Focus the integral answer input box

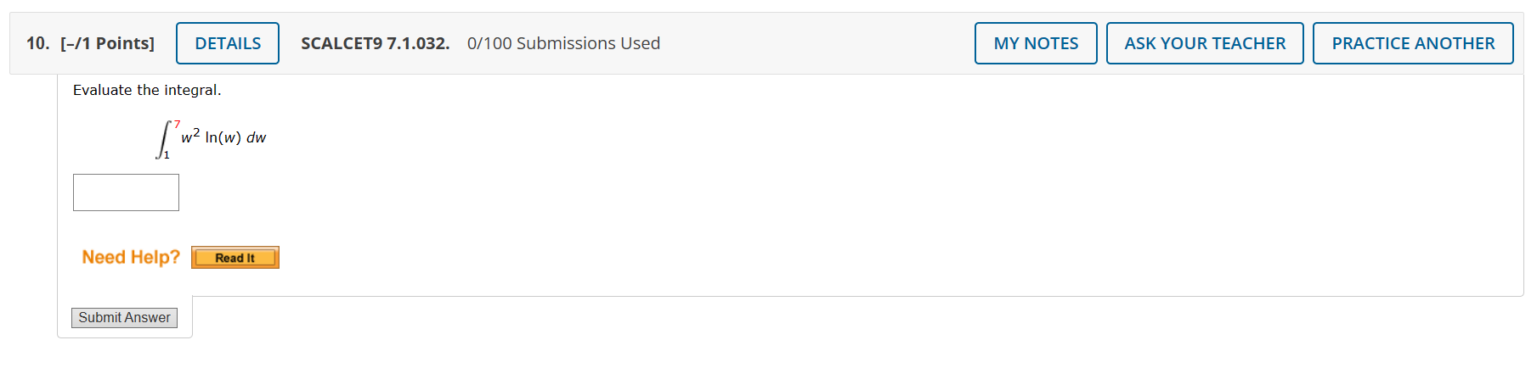pos(126,192)
